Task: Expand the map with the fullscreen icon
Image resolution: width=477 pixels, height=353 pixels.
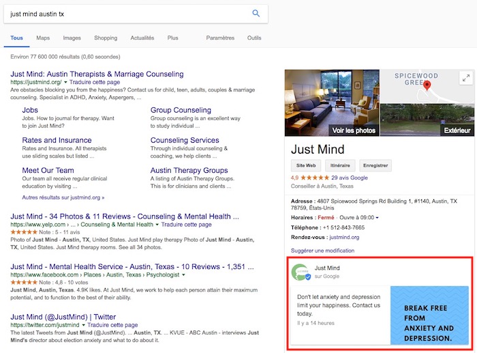Action: point(465,78)
